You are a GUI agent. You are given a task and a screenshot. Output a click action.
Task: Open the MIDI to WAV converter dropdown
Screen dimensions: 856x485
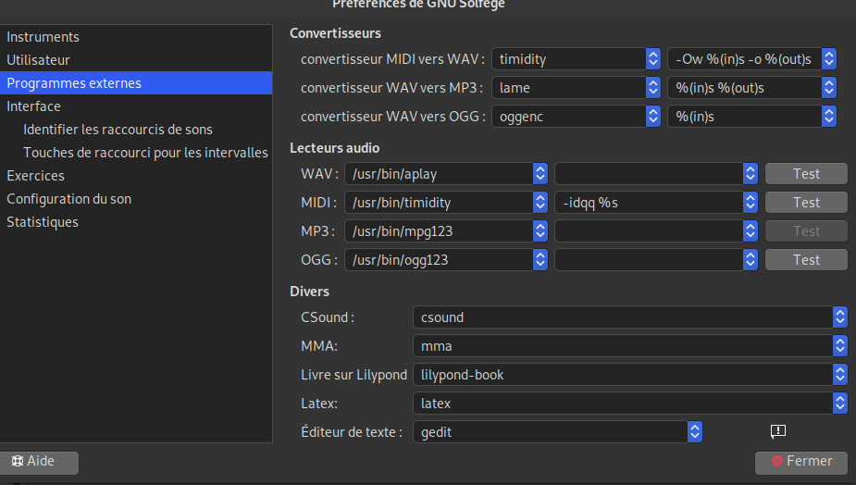coord(652,59)
